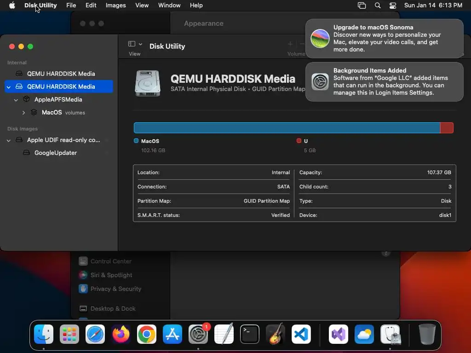This screenshot has height=353, width=471.
Task: Click the 102.16 GB size label
Action: [153, 150]
